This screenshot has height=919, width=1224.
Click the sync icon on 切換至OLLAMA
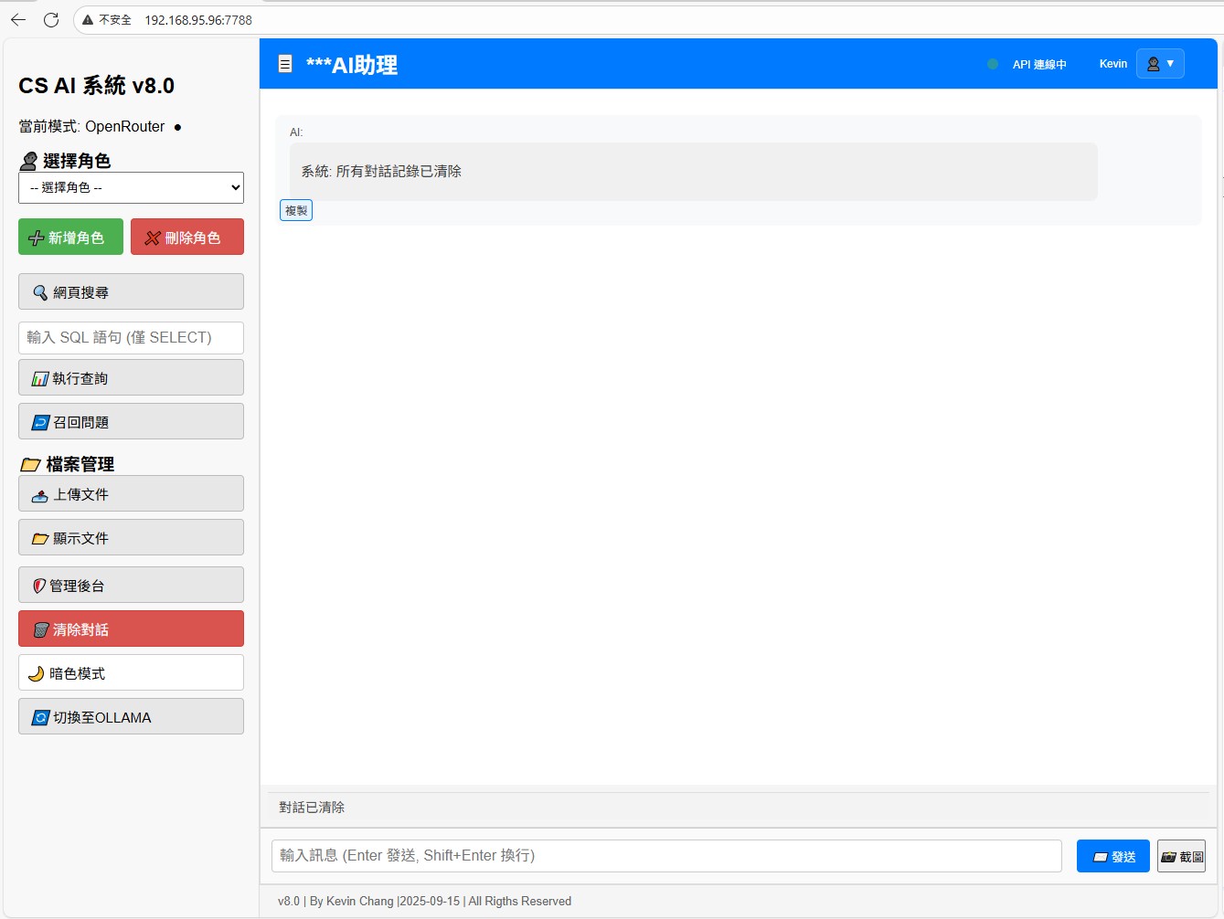pos(40,717)
